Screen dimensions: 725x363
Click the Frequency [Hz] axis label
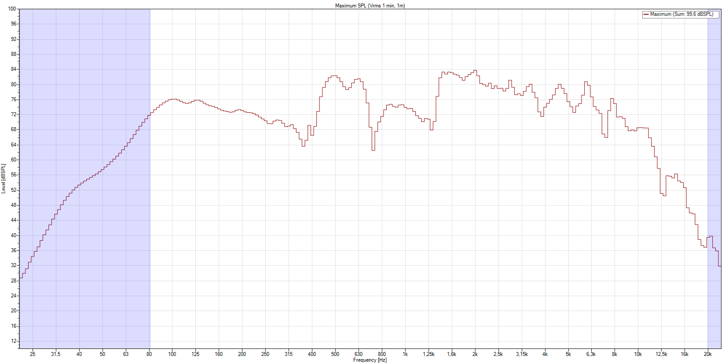pos(370,360)
